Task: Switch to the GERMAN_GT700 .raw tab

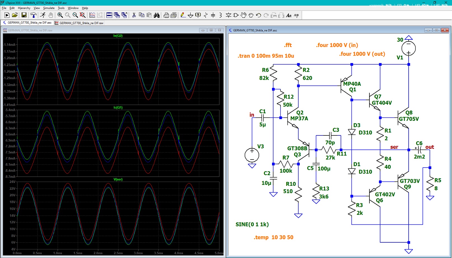Action: point(79,23)
